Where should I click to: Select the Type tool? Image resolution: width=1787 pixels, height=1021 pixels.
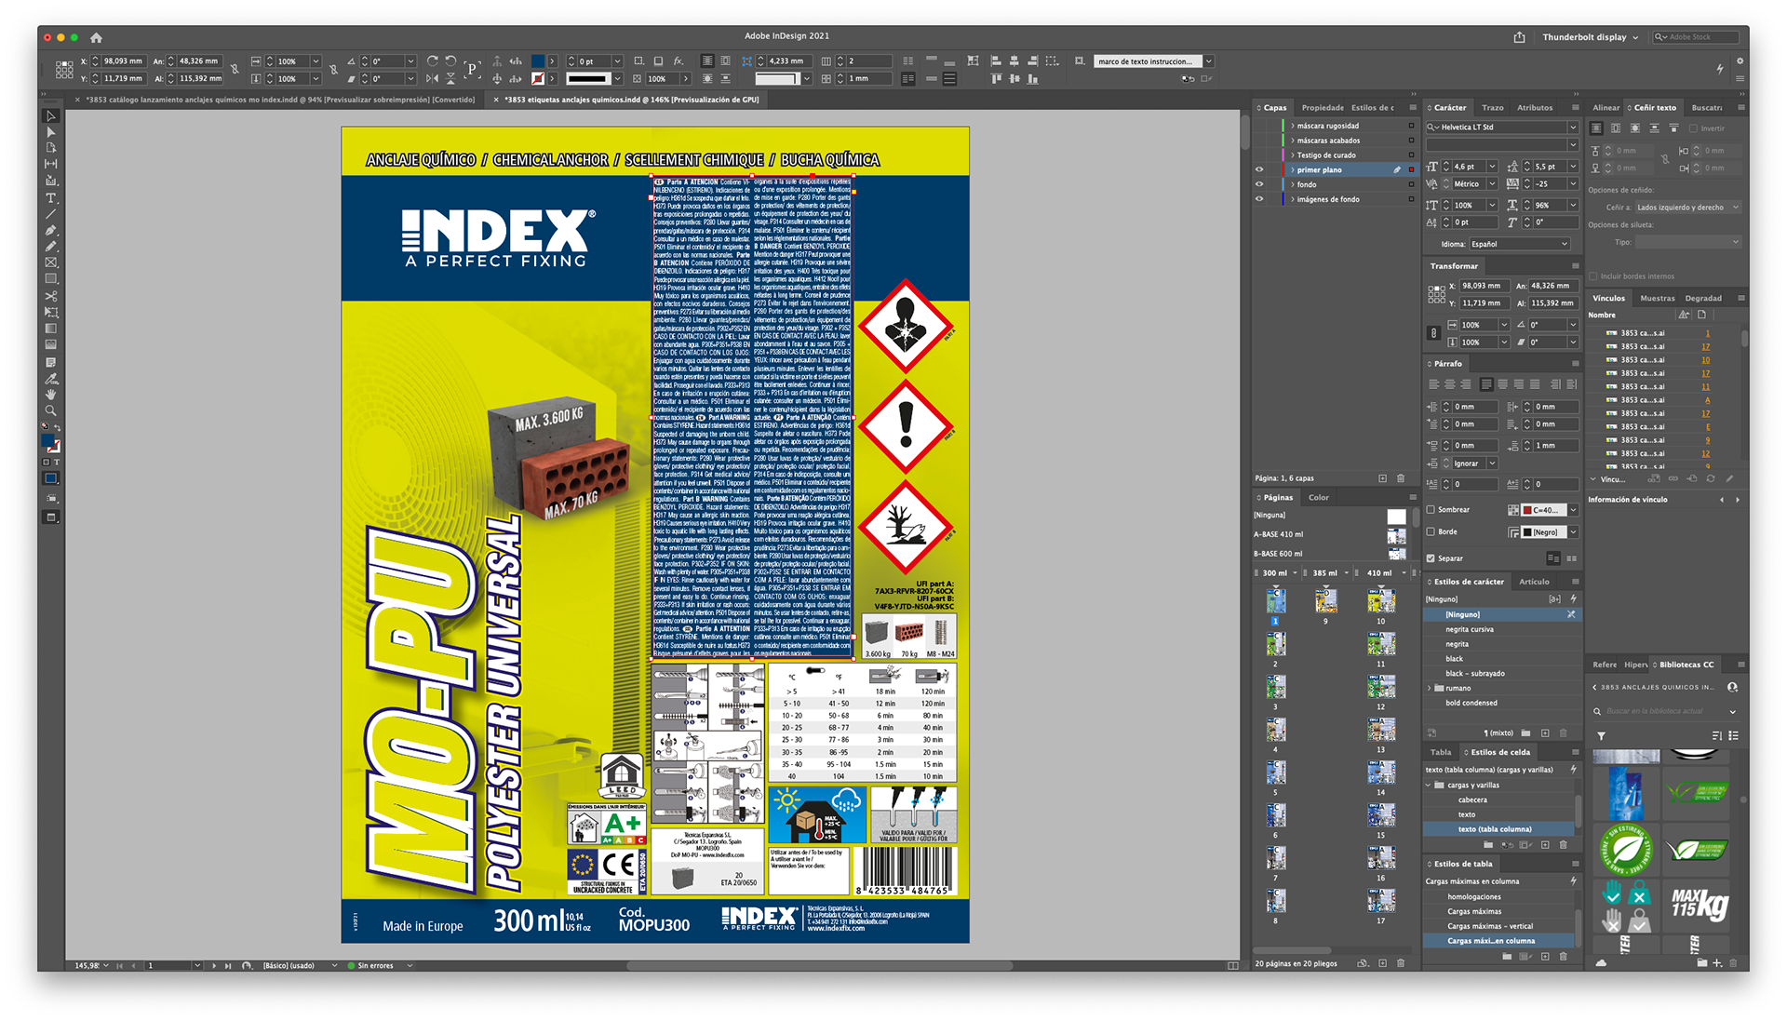(51, 198)
